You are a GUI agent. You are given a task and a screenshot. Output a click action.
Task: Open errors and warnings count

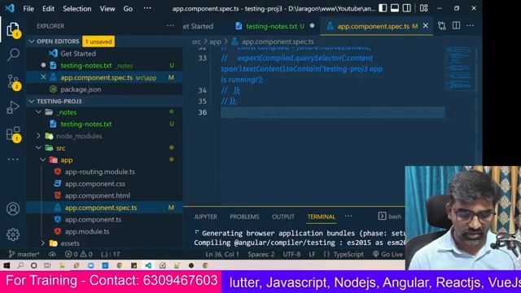pos(79,255)
